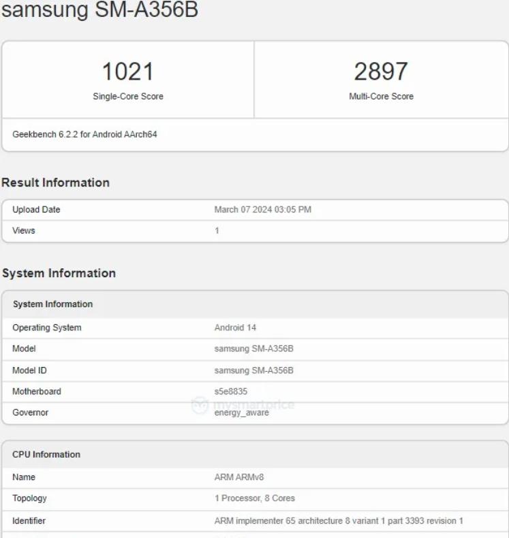Click the 'Operating System' row label
This screenshot has height=538, width=509.
47,328
